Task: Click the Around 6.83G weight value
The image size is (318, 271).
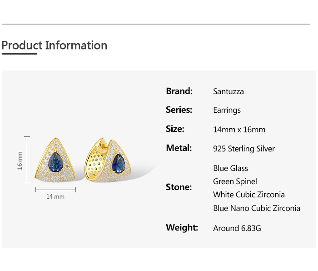Action: pyautogui.click(x=237, y=228)
